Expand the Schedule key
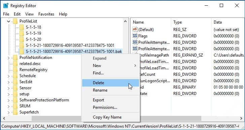Screen dimensions: 245x130 8,76
